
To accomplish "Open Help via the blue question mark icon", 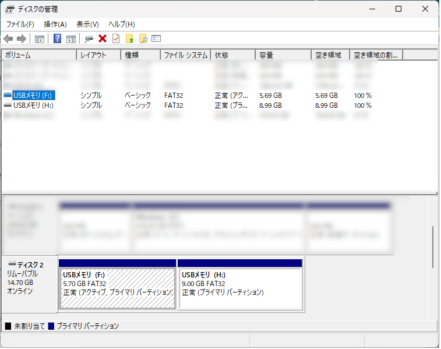I will (x=57, y=38).
